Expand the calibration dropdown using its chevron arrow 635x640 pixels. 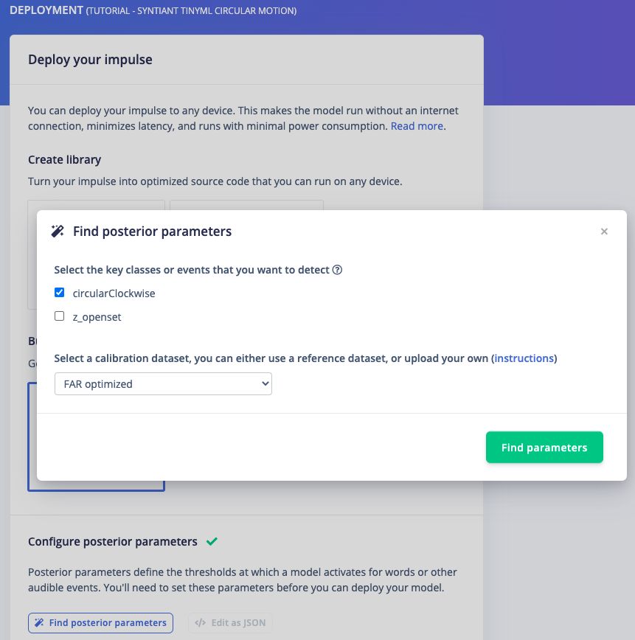click(265, 384)
